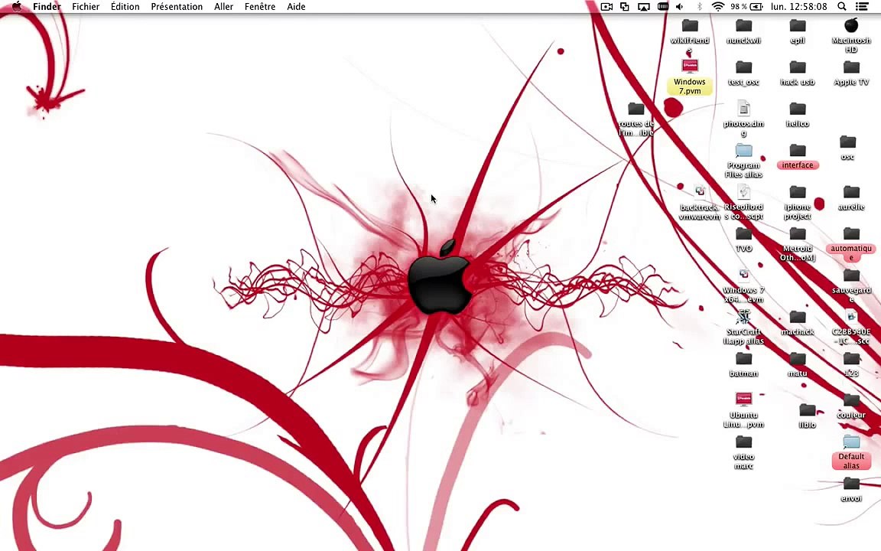
Task: Select the epfl folder
Action: [798, 26]
